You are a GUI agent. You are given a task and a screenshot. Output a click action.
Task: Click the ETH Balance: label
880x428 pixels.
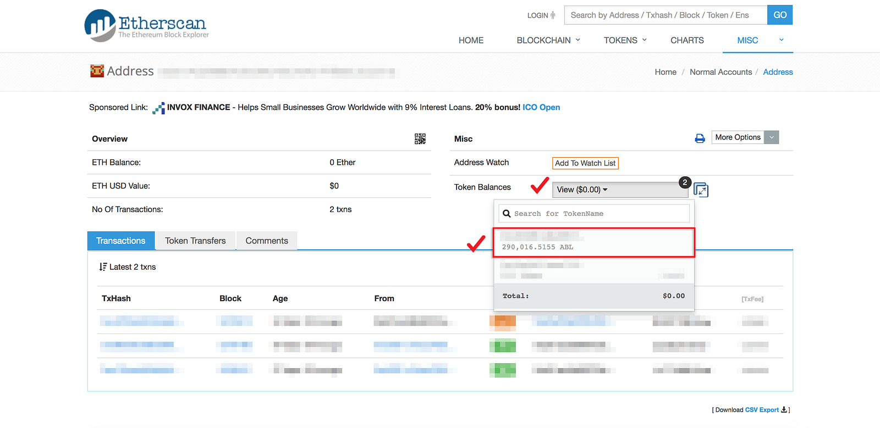[116, 163]
